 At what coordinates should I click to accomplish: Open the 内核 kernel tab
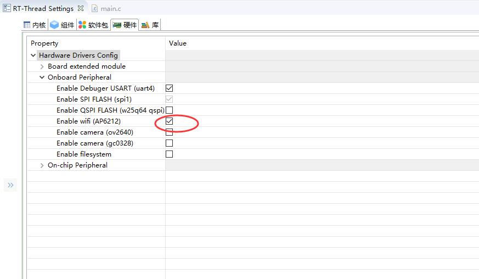pos(35,25)
